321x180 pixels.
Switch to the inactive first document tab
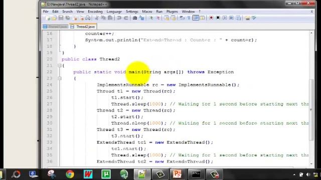tap(55, 26)
